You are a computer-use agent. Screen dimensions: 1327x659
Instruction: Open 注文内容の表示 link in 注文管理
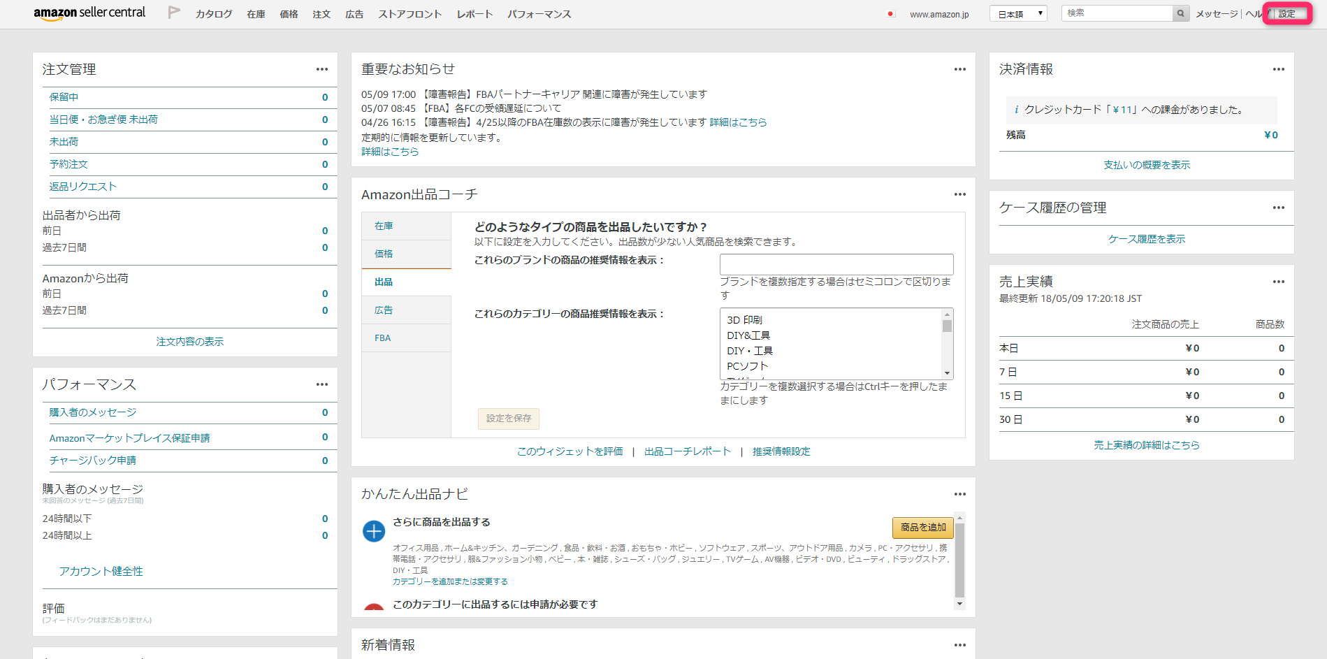[x=189, y=342]
